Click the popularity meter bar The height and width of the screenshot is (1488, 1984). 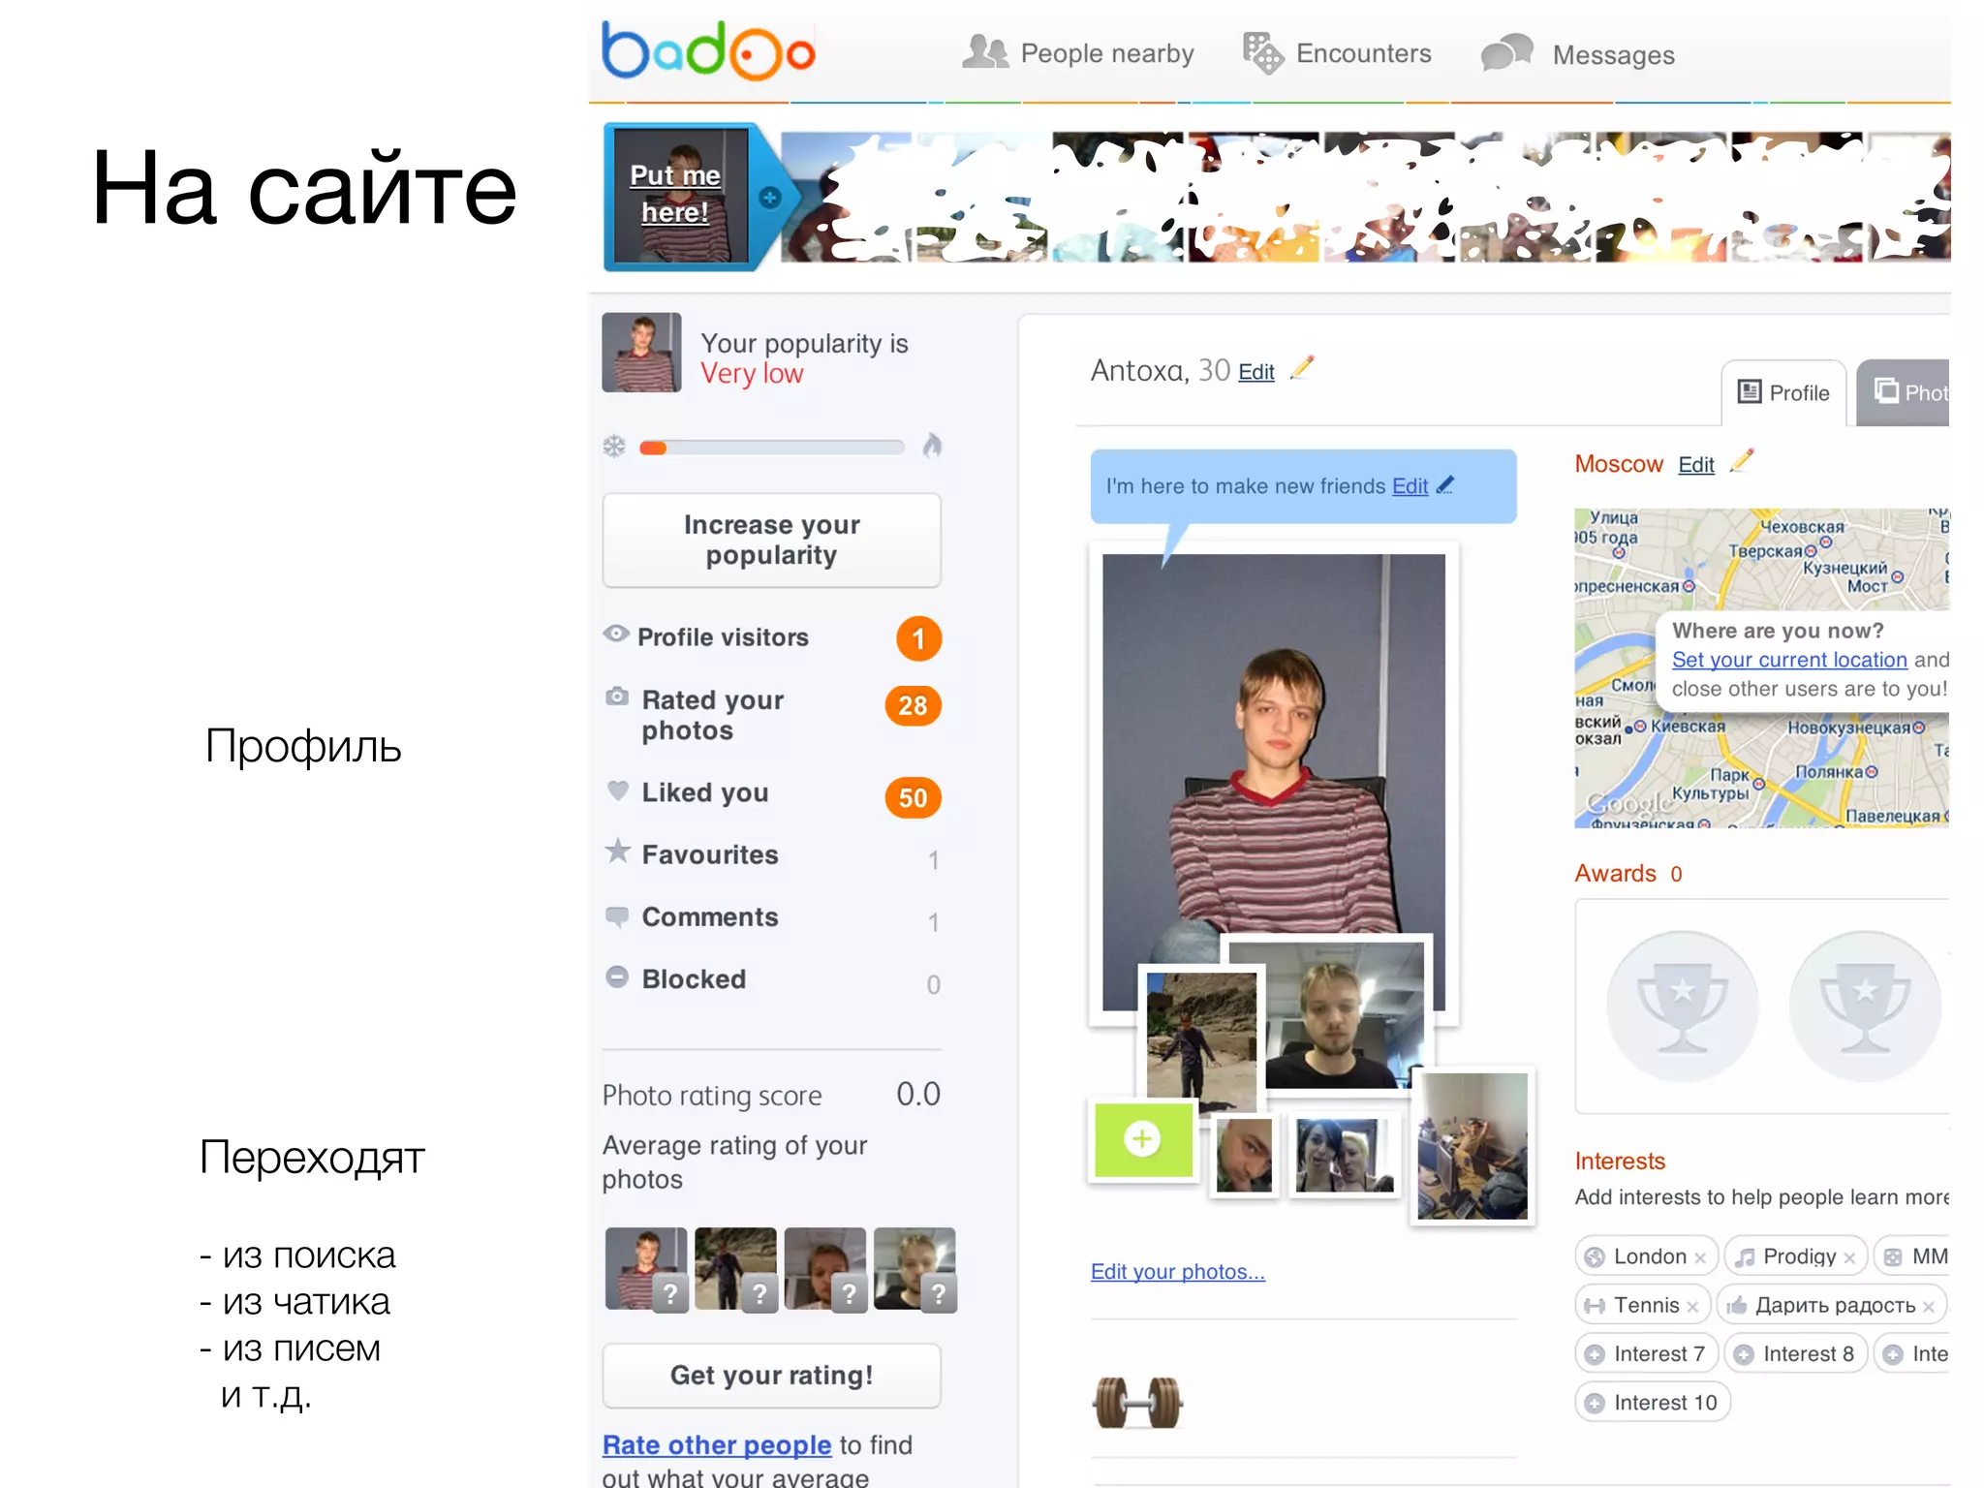772,448
